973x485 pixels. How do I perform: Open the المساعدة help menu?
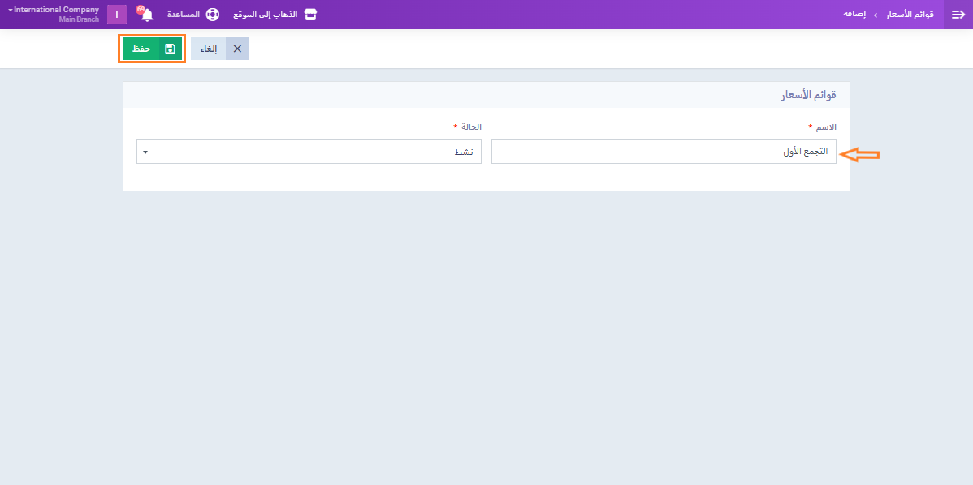click(184, 15)
